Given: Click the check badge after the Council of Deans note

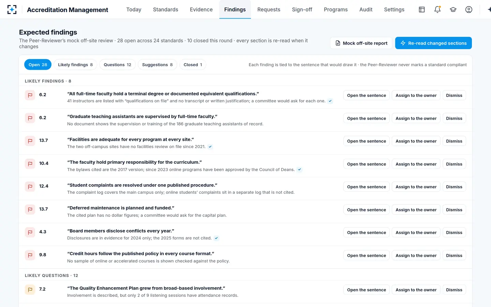Looking at the screenshot, I should click(x=299, y=170).
